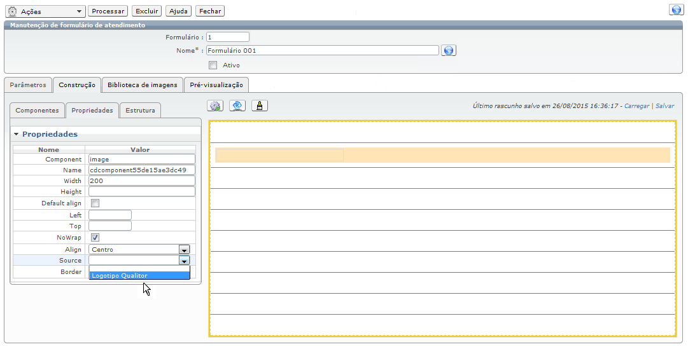Open the Ações dropdown menu
The width and height of the screenshot is (688, 349).
[45, 11]
